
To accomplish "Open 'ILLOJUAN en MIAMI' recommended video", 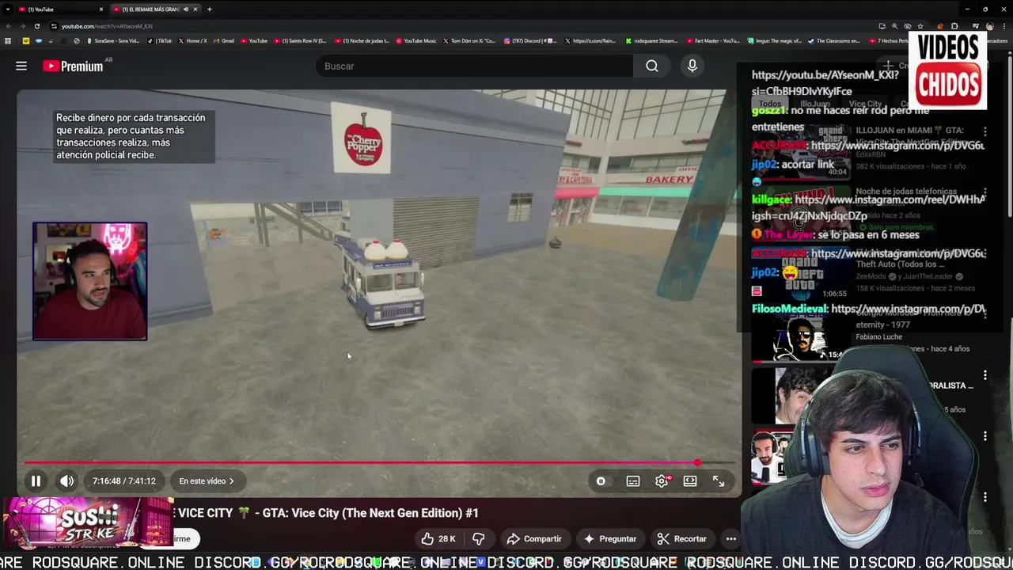I will [909, 135].
